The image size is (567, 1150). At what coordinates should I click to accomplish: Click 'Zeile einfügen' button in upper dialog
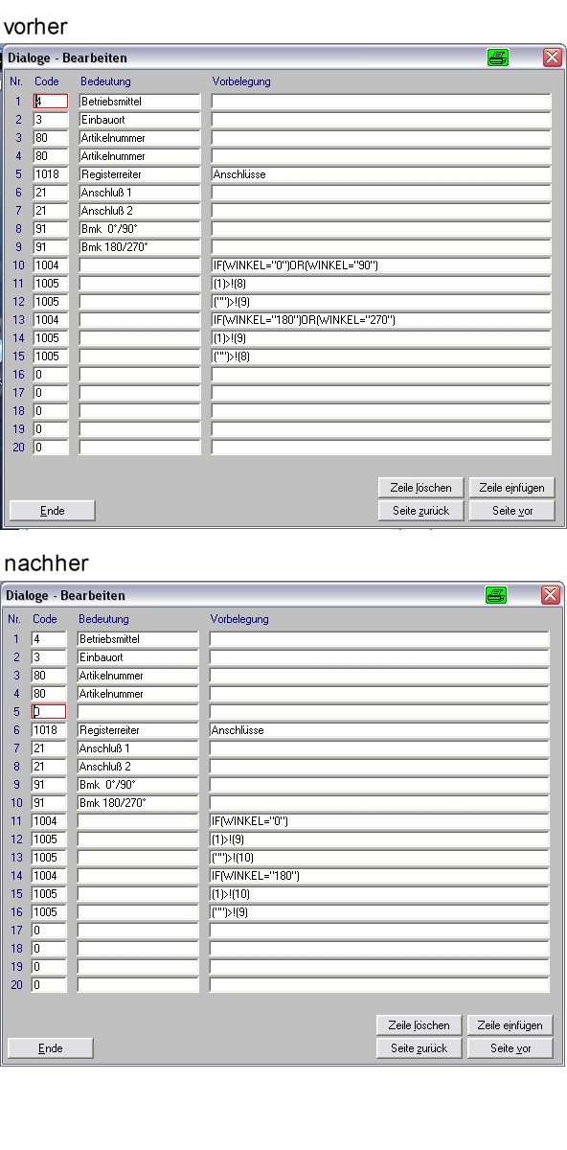click(x=511, y=488)
